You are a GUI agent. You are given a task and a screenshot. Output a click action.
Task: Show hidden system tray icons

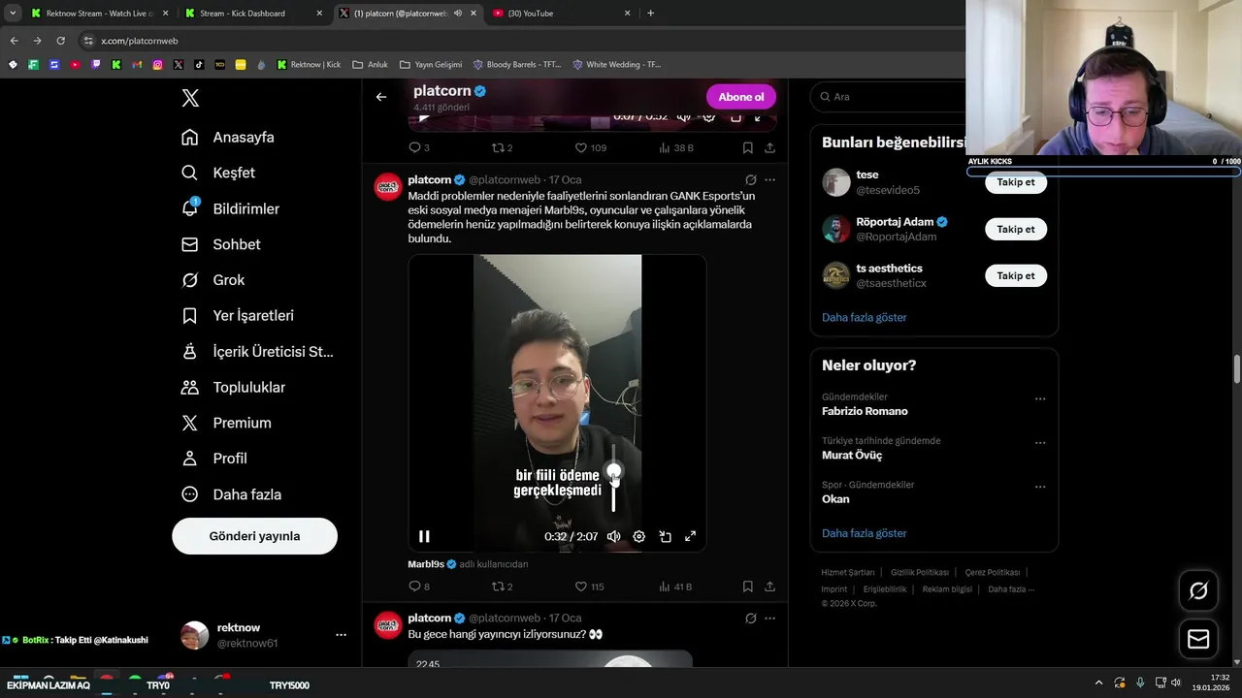1098,682
